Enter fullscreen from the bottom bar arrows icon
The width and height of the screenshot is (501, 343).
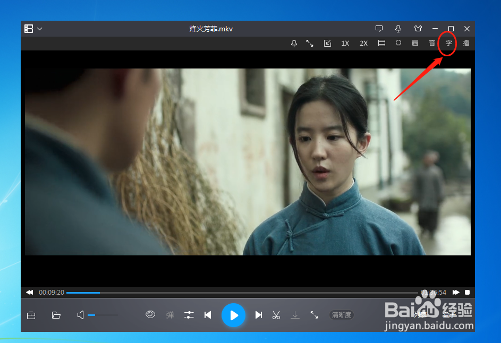[x=314, y=315]
